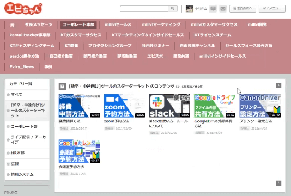
Task: Open millvi開発 menu item
Action: (257, 24)
